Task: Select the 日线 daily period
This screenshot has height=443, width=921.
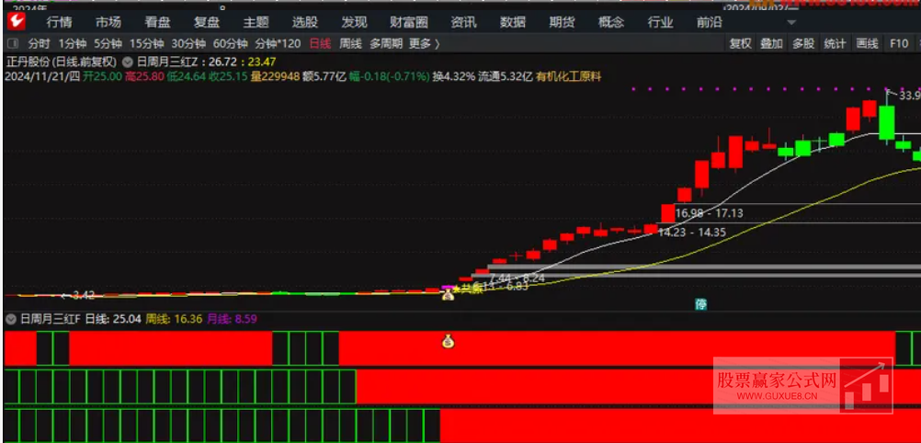Action: [320, 43]
